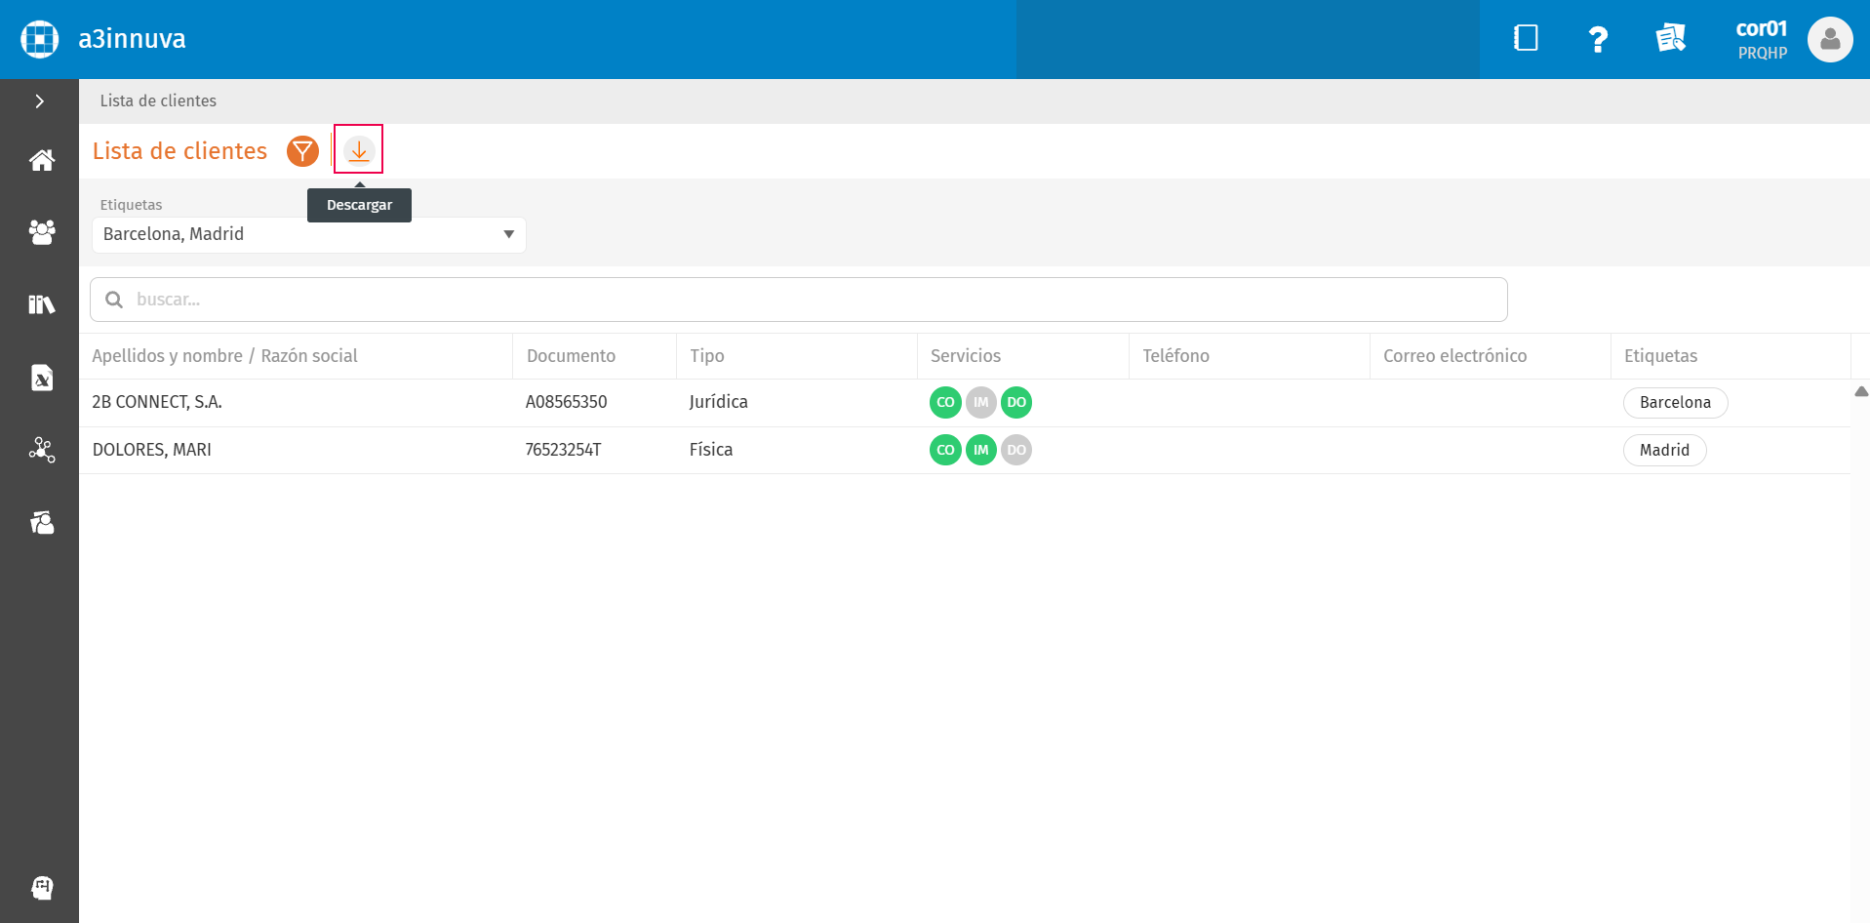Open the clients group icon in sidebar
The width and height of the screenshot is (1870, 923).
click(x=41, y=232)
